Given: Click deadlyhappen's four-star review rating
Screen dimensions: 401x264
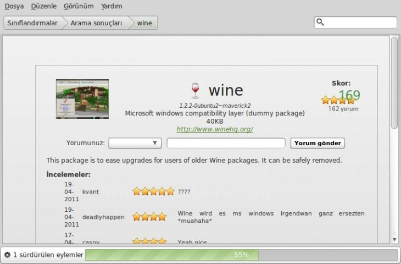Looking at the screenshot, I should 149,217.
